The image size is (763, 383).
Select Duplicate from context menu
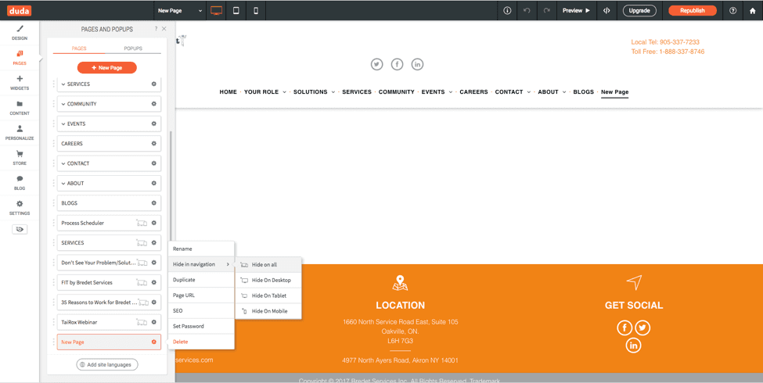click(184, 280)
